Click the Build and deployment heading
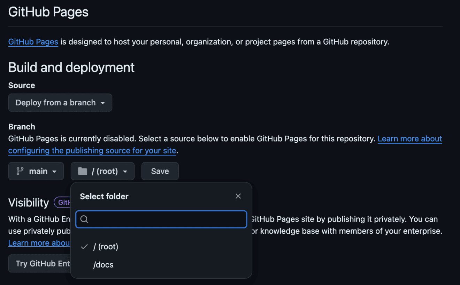 [x=71, y=67]
